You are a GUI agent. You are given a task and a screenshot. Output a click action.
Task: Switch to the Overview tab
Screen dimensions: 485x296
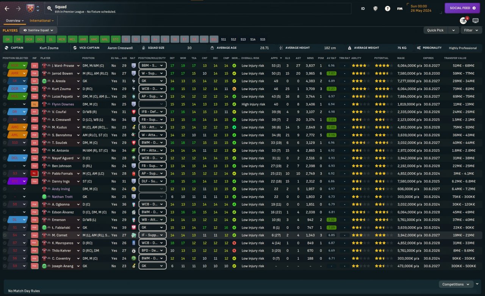click(x=15, y=20)
